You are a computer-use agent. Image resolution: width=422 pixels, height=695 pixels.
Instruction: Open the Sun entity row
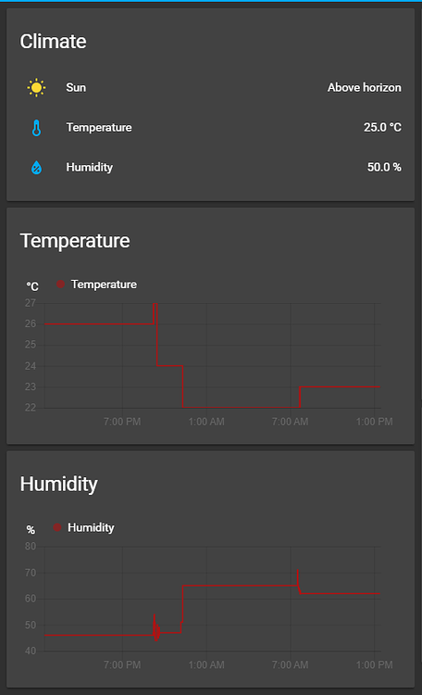[x=211, y=88]
